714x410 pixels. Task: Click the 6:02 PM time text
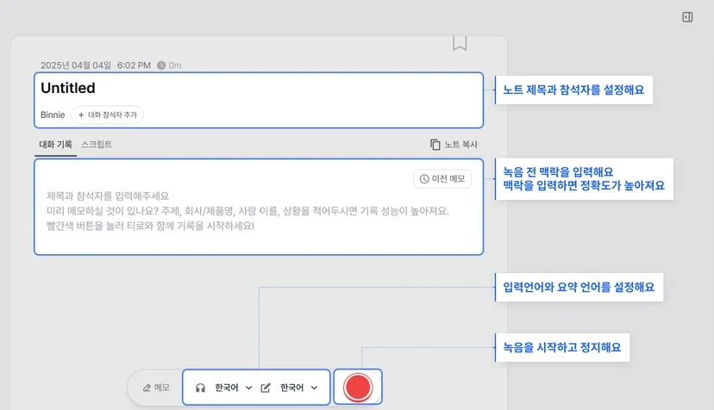[134, 65]
